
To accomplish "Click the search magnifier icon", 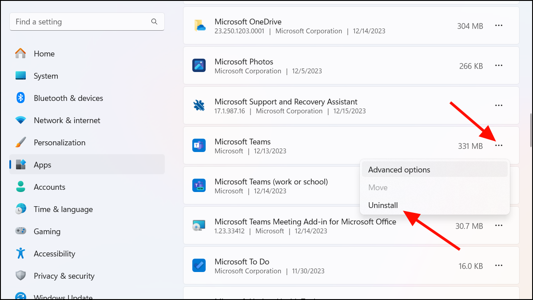I will click(x=154, y=21).
